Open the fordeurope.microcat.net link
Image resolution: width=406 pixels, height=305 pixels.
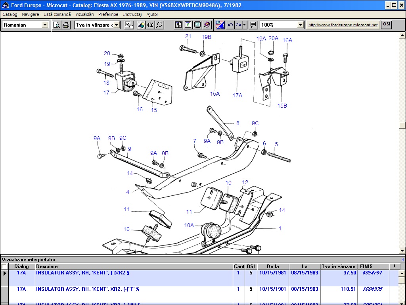[x=343, y=25]
